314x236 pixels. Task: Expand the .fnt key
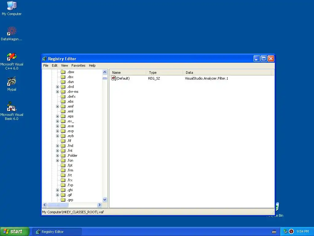pos(57,151)
